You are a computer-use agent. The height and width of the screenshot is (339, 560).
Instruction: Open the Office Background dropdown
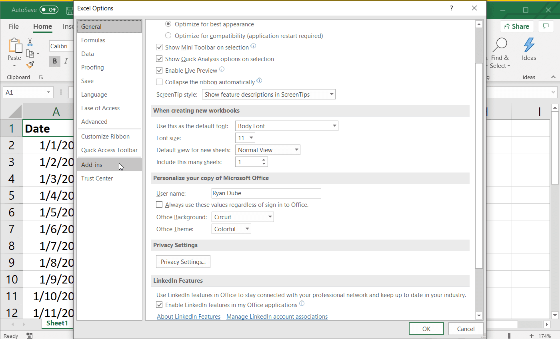coord(242,217)
